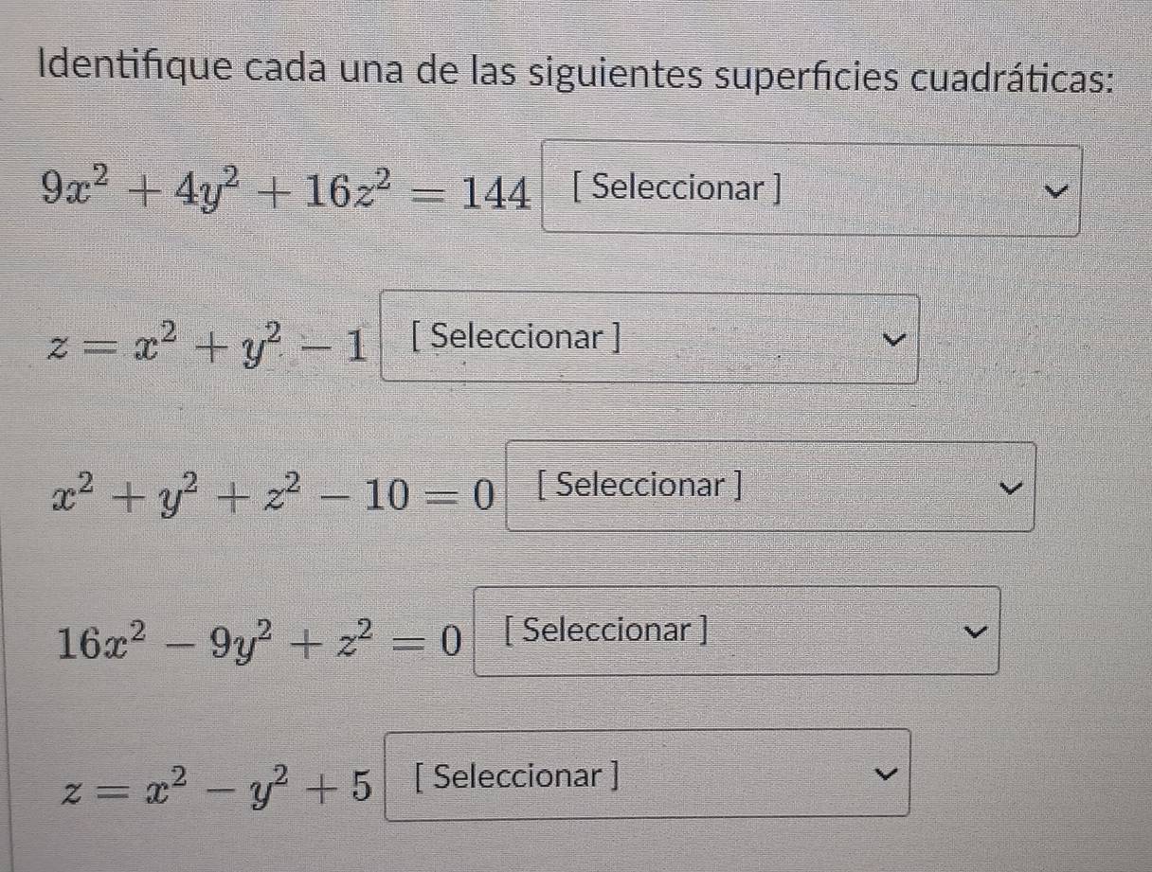Open the dropdown for z = x² − y² + 5

tap(648, 774)
